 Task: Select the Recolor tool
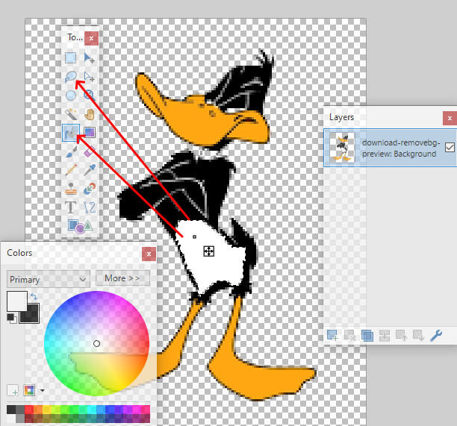tap(89, 189)
